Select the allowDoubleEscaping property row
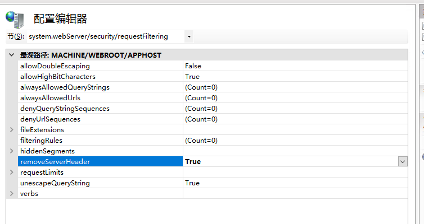 coord(55,66)
